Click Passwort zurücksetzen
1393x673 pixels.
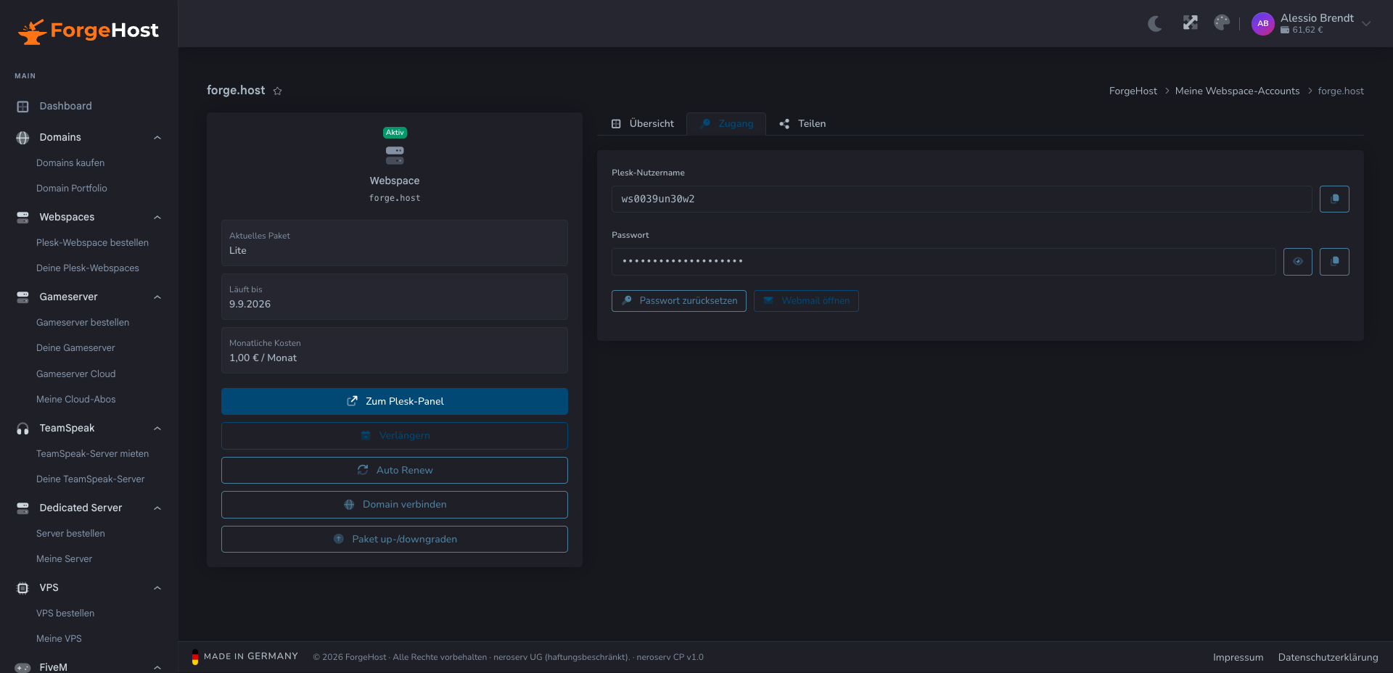(x=679, y=301)
